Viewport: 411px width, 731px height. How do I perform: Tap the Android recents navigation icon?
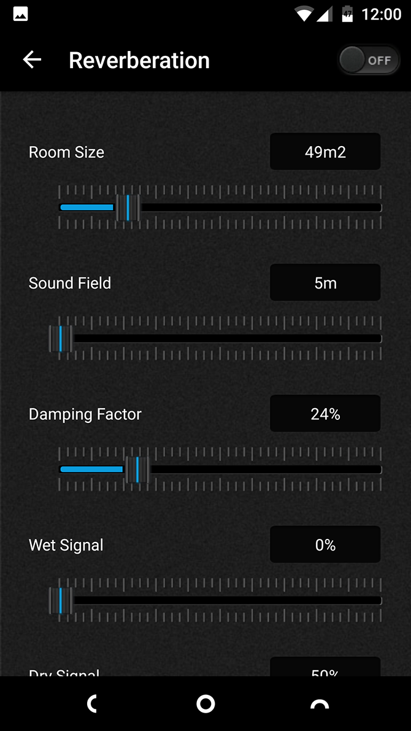319,705
